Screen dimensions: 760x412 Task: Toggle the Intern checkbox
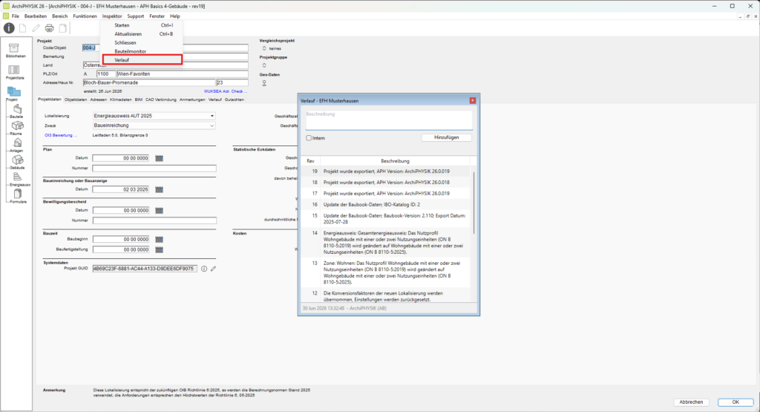pyautogui.click(x=309, y=138)
